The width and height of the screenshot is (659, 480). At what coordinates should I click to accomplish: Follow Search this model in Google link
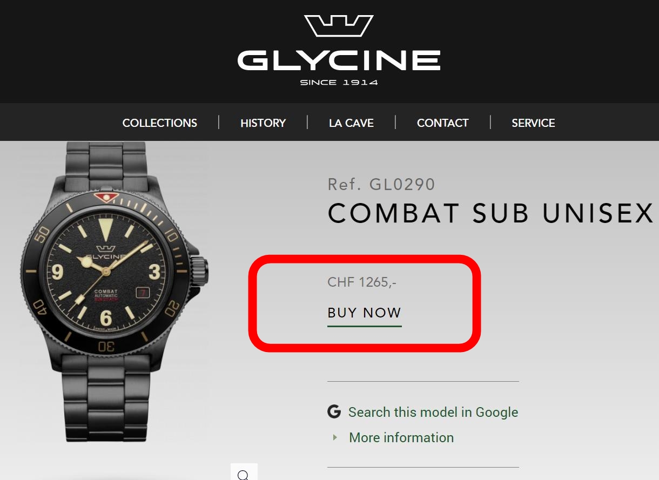coord(433,413)
